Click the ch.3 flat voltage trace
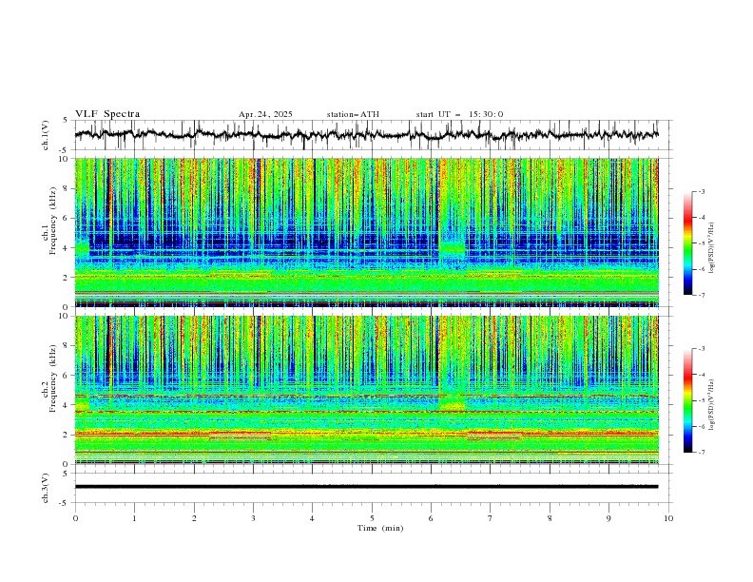This screenshot has width=753, height=582. point(366,487)
